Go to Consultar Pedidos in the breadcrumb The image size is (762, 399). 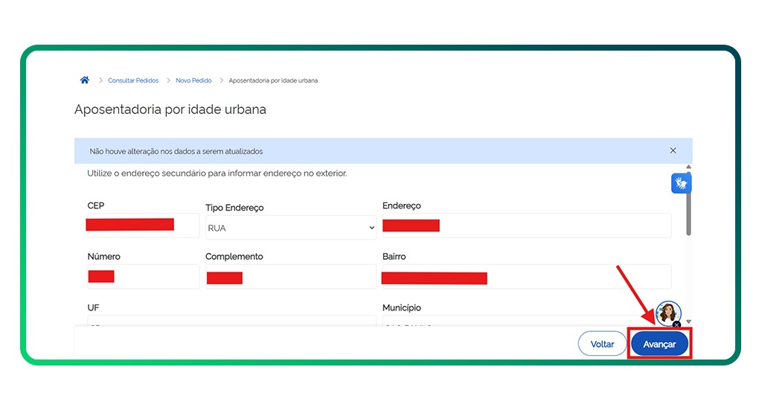133,80
